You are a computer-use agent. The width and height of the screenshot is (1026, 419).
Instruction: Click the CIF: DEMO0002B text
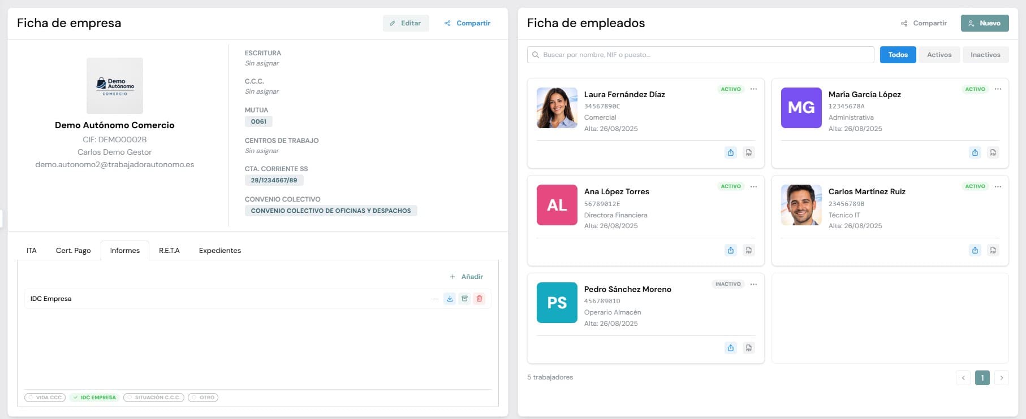(115, 139)
